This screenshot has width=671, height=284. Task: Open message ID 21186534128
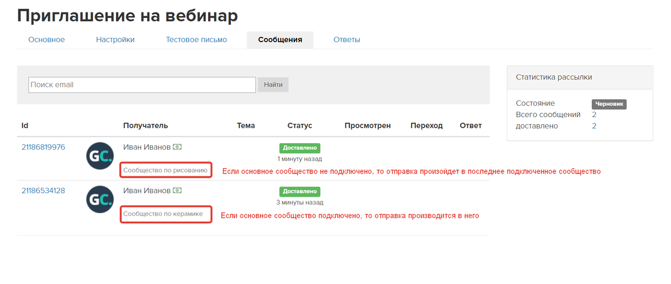click(43, 191)
